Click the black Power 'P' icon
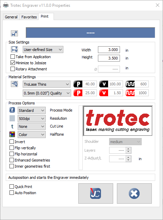This screenshot has height=220, width=163. pos(78,84)
